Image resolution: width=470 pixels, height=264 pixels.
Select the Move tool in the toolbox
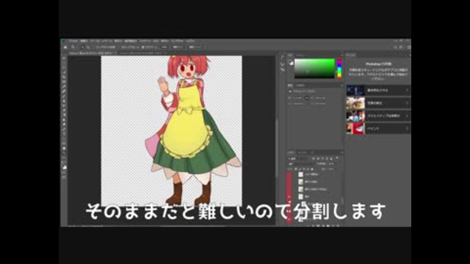[64, 58]
